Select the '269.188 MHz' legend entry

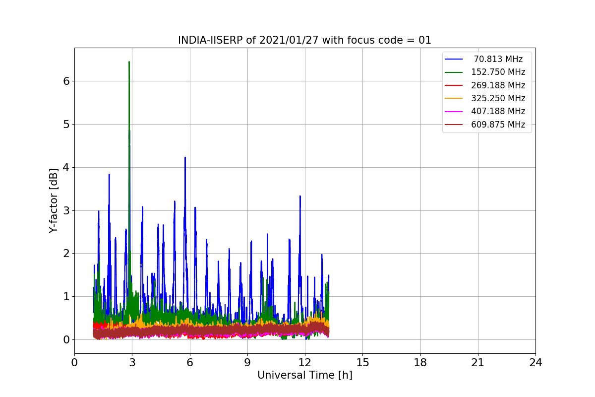[x=498, y=85]
